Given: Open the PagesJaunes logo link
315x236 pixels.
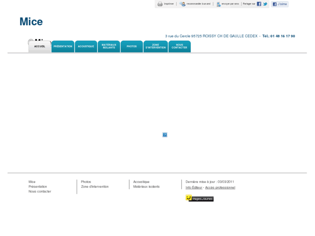Looking at the screenshot, I should click(199, 198).
